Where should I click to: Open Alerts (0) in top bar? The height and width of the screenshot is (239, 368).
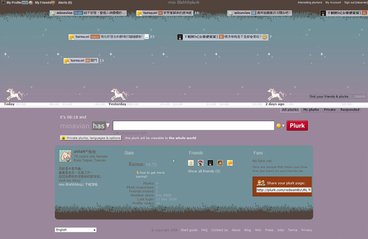[x=65, y=2]
